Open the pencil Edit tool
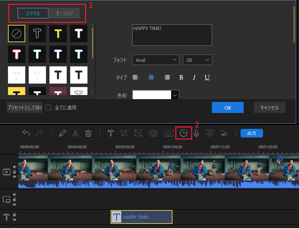The height and width of the screenshot is (228, 299). point(62,133)
